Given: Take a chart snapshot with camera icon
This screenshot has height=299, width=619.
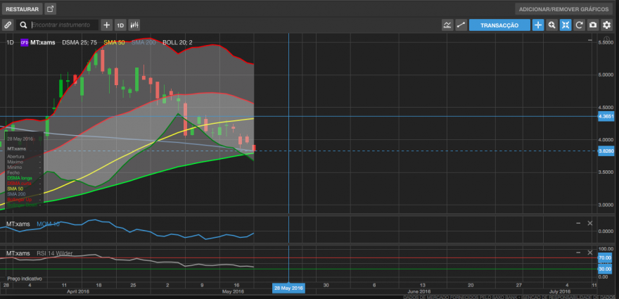Looking at the screenshot, I should tap(593, 25).
